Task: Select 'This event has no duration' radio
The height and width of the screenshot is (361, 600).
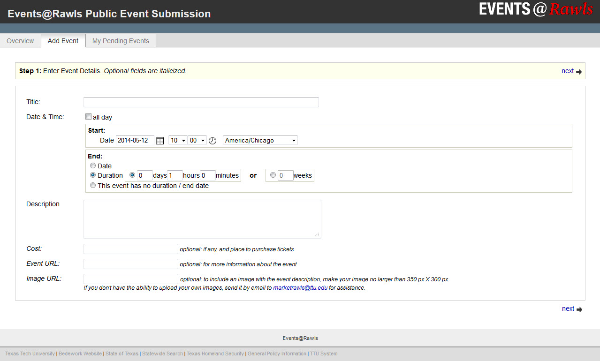Action: (x=93, y=186)
